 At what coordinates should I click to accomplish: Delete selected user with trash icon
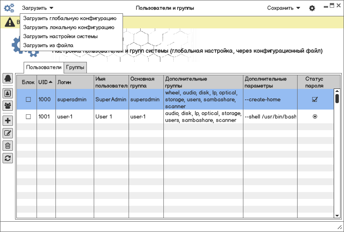click(8, 146)
